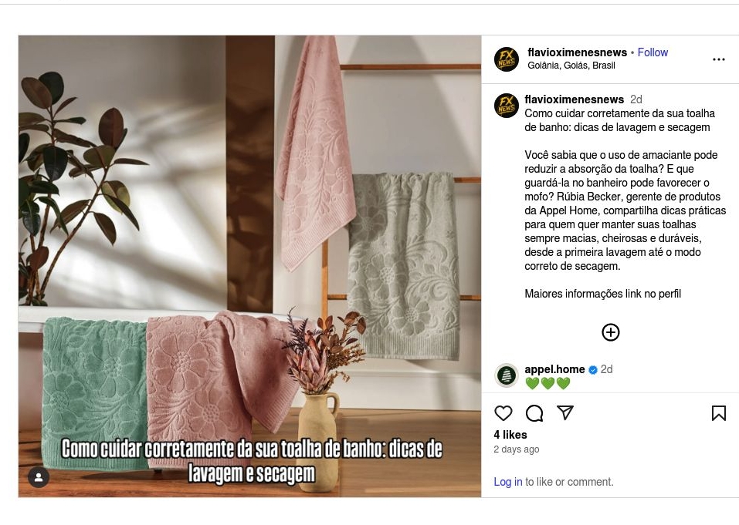The height and width of the screenshot is (525, 739).
Task: Load more comments with the plus circle
Action: 610,332
